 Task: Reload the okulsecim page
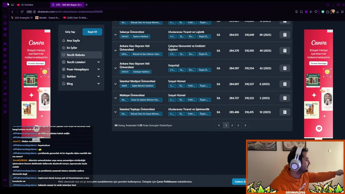point(22,12)
